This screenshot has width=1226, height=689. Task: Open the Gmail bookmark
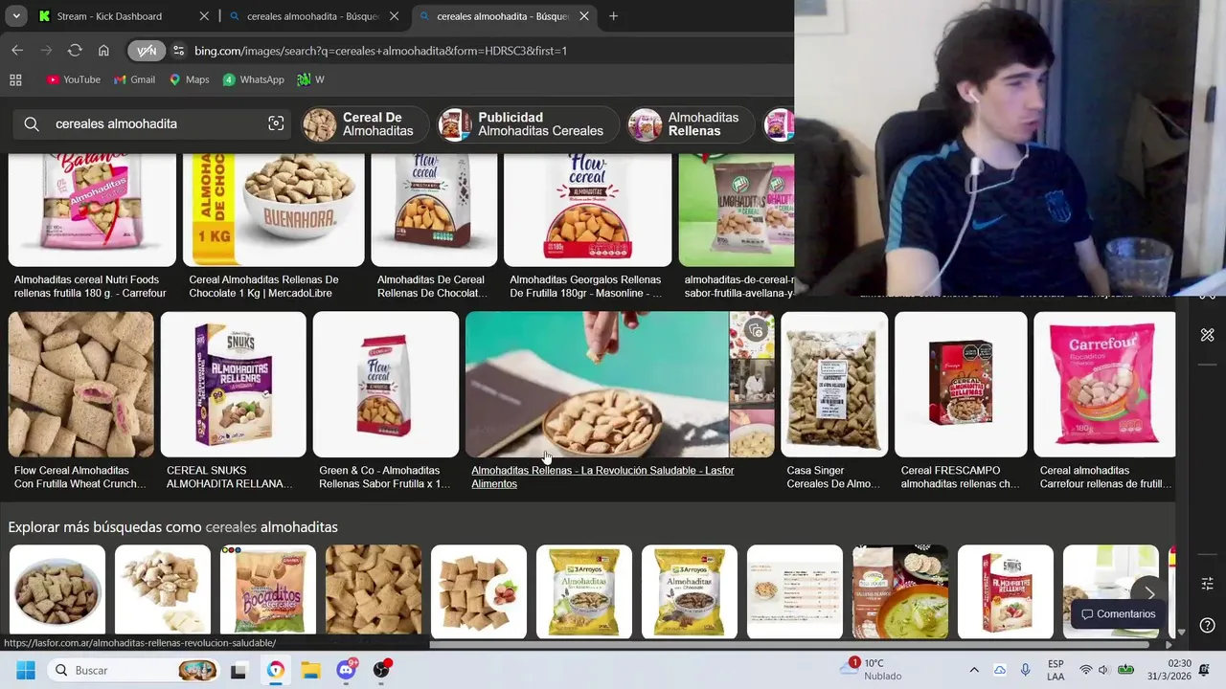point(134,79)
